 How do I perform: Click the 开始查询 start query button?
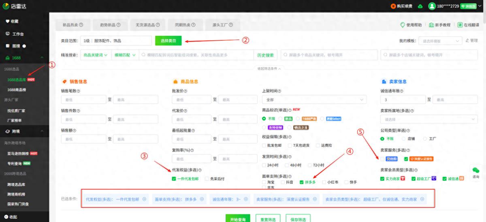coord(238,219)
